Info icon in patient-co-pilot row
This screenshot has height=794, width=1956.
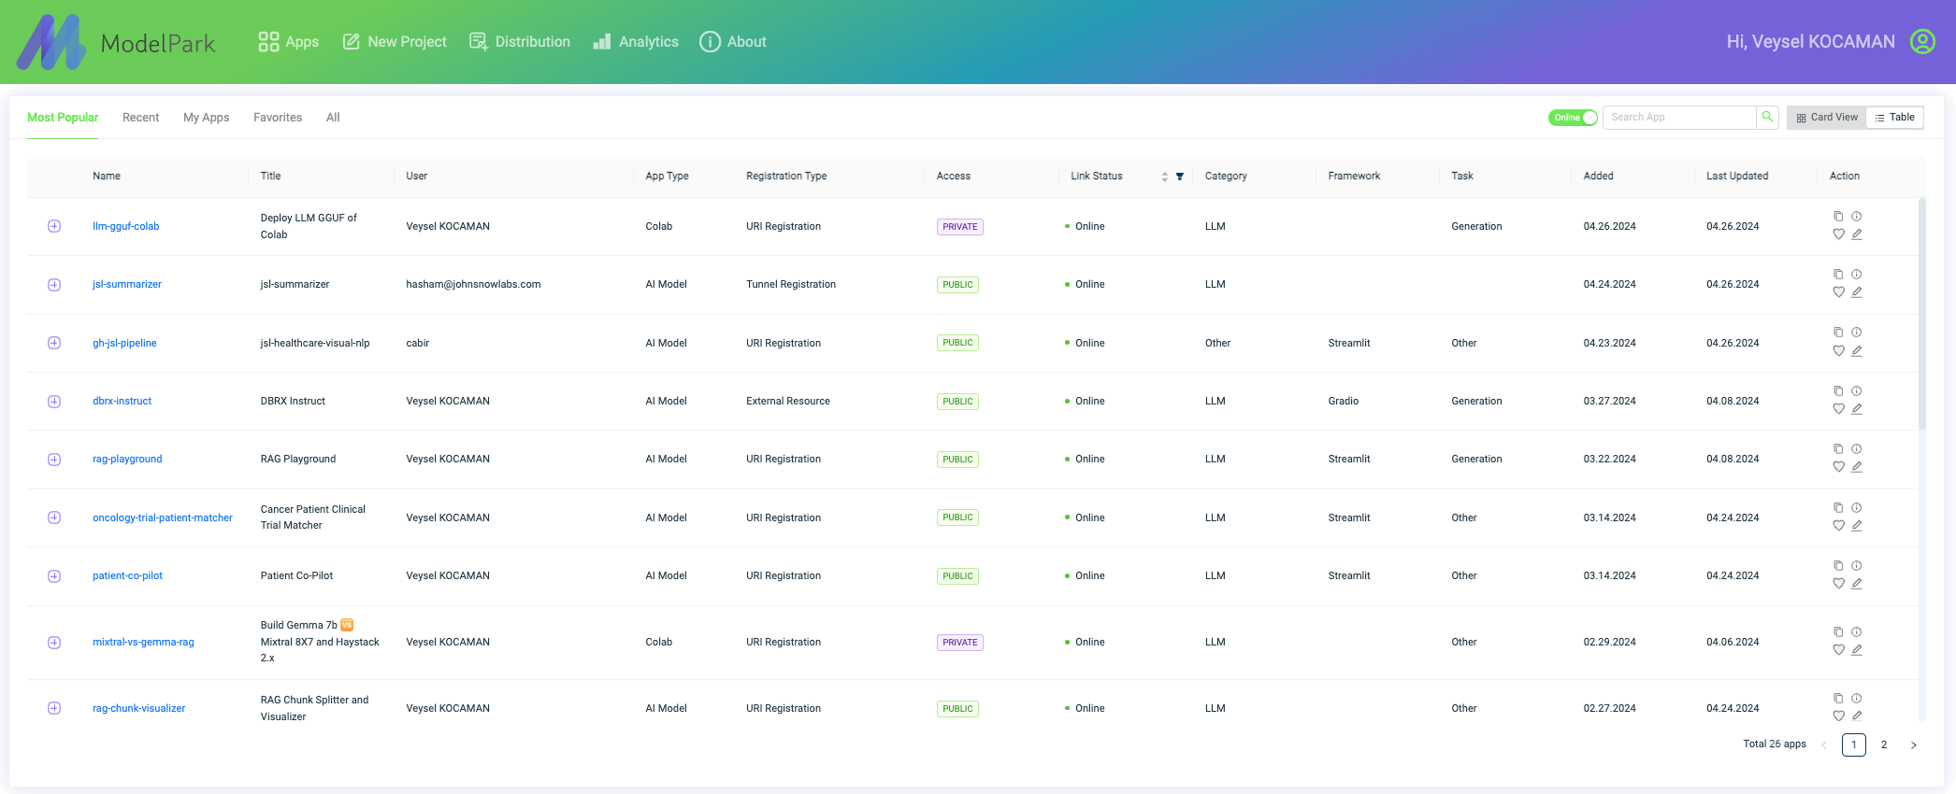pos(1857,566)
